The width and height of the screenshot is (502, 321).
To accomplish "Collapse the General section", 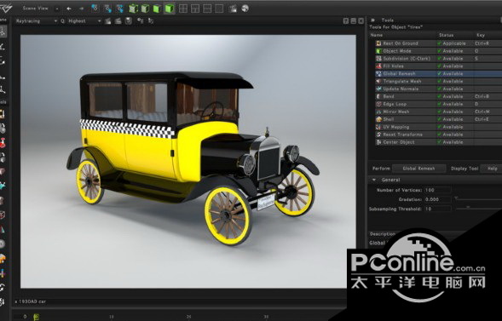I will pos(374,180).
